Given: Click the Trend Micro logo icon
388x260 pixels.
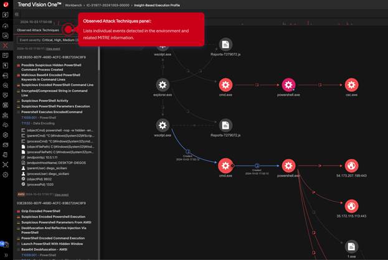Looking at the screenshot, I should [x=6, y=4].
